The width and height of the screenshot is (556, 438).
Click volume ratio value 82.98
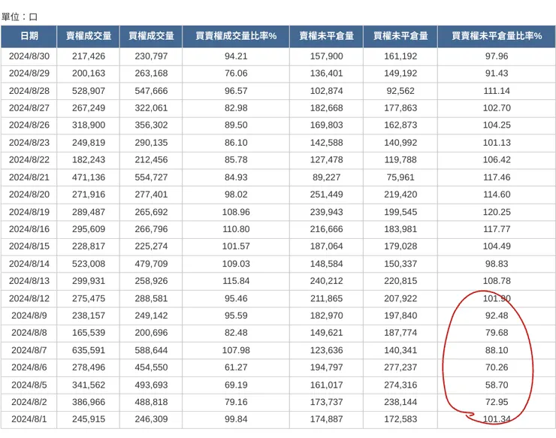(236, 108)
